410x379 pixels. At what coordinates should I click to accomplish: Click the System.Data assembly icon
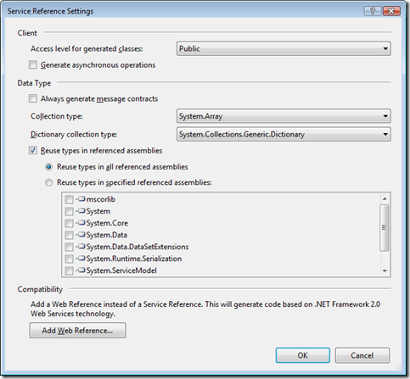[81, 235]
